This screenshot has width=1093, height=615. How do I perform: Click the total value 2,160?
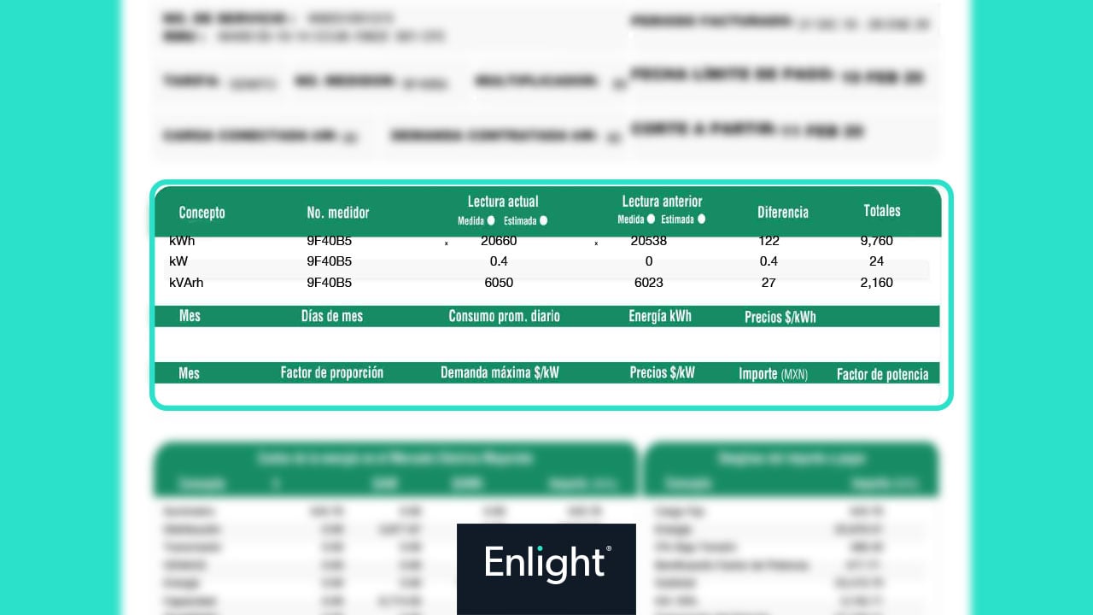pyautogui.click(x=877, y=283)
